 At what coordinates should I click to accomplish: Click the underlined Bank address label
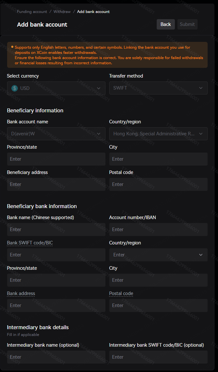[21, 293]
